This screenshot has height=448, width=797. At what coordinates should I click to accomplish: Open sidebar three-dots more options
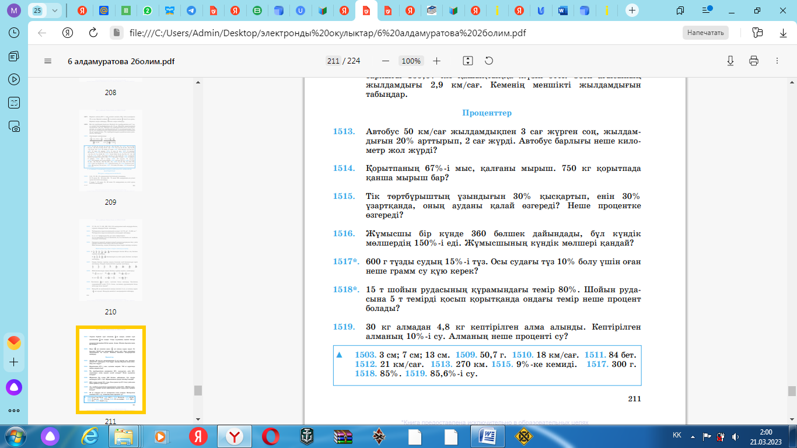pyautogui.click(x=15, y=410)
